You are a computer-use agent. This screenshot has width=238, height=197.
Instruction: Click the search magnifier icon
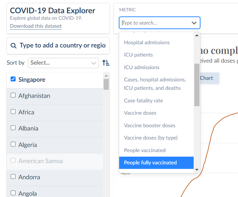click(x=14, y=46)
